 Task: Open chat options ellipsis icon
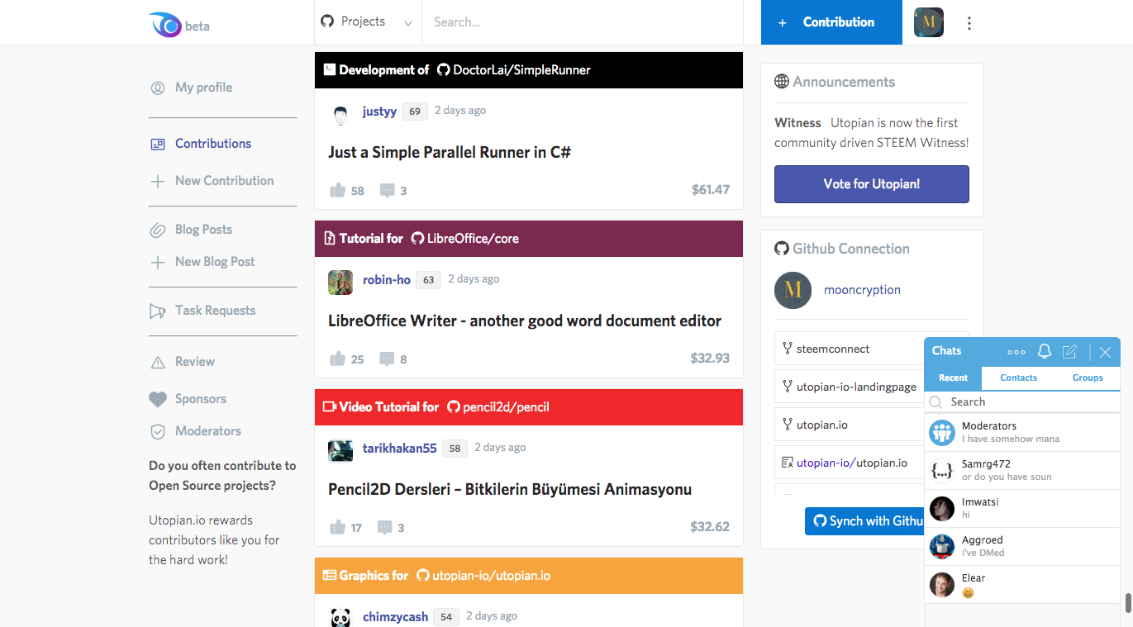pos(1016,352)
